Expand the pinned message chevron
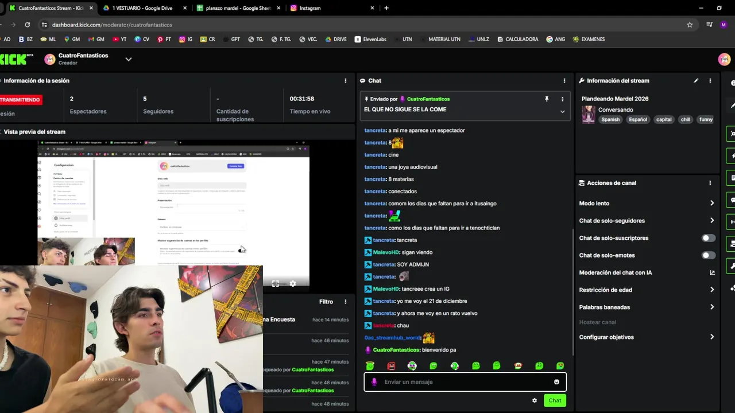Viewport: 735px width, 413px height. [x=562, y=111]
